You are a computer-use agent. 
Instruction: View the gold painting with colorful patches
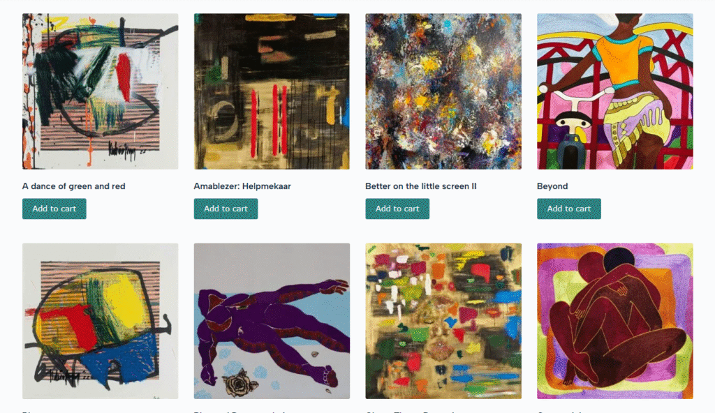point(443,321)
